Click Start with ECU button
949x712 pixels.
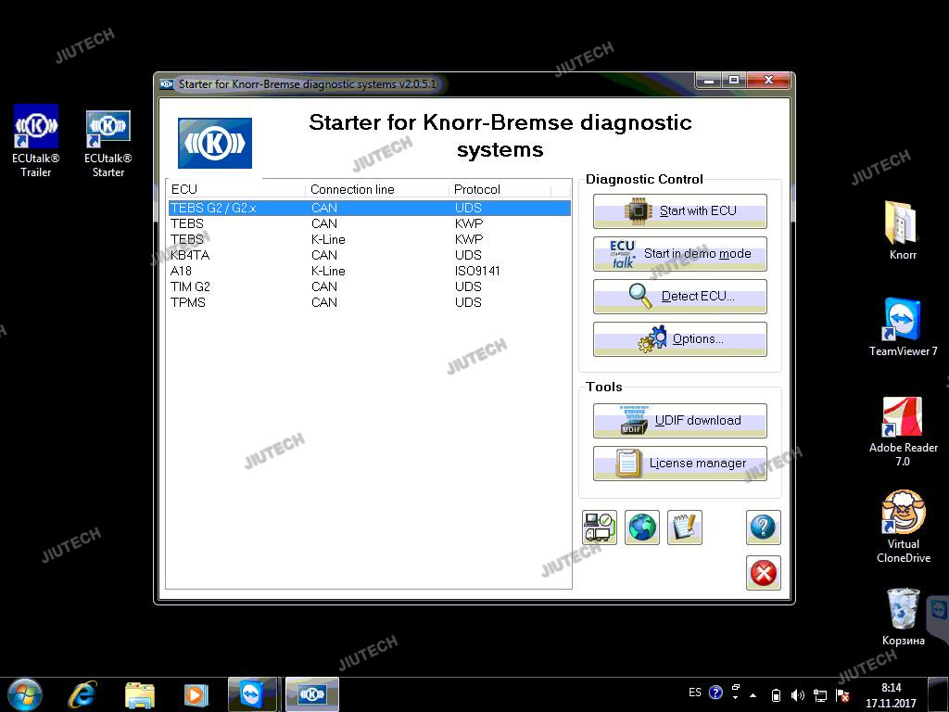(x=679, y=211)
